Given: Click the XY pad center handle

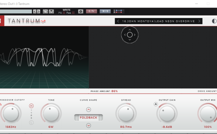Looking at the screenshot, I should 130,35.
